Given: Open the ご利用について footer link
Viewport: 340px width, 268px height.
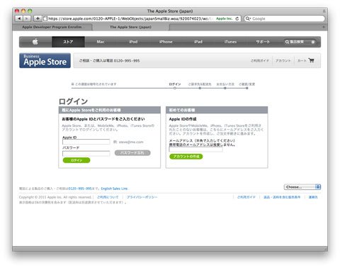Looking at the screenshot, I should (x=108, y=197).
